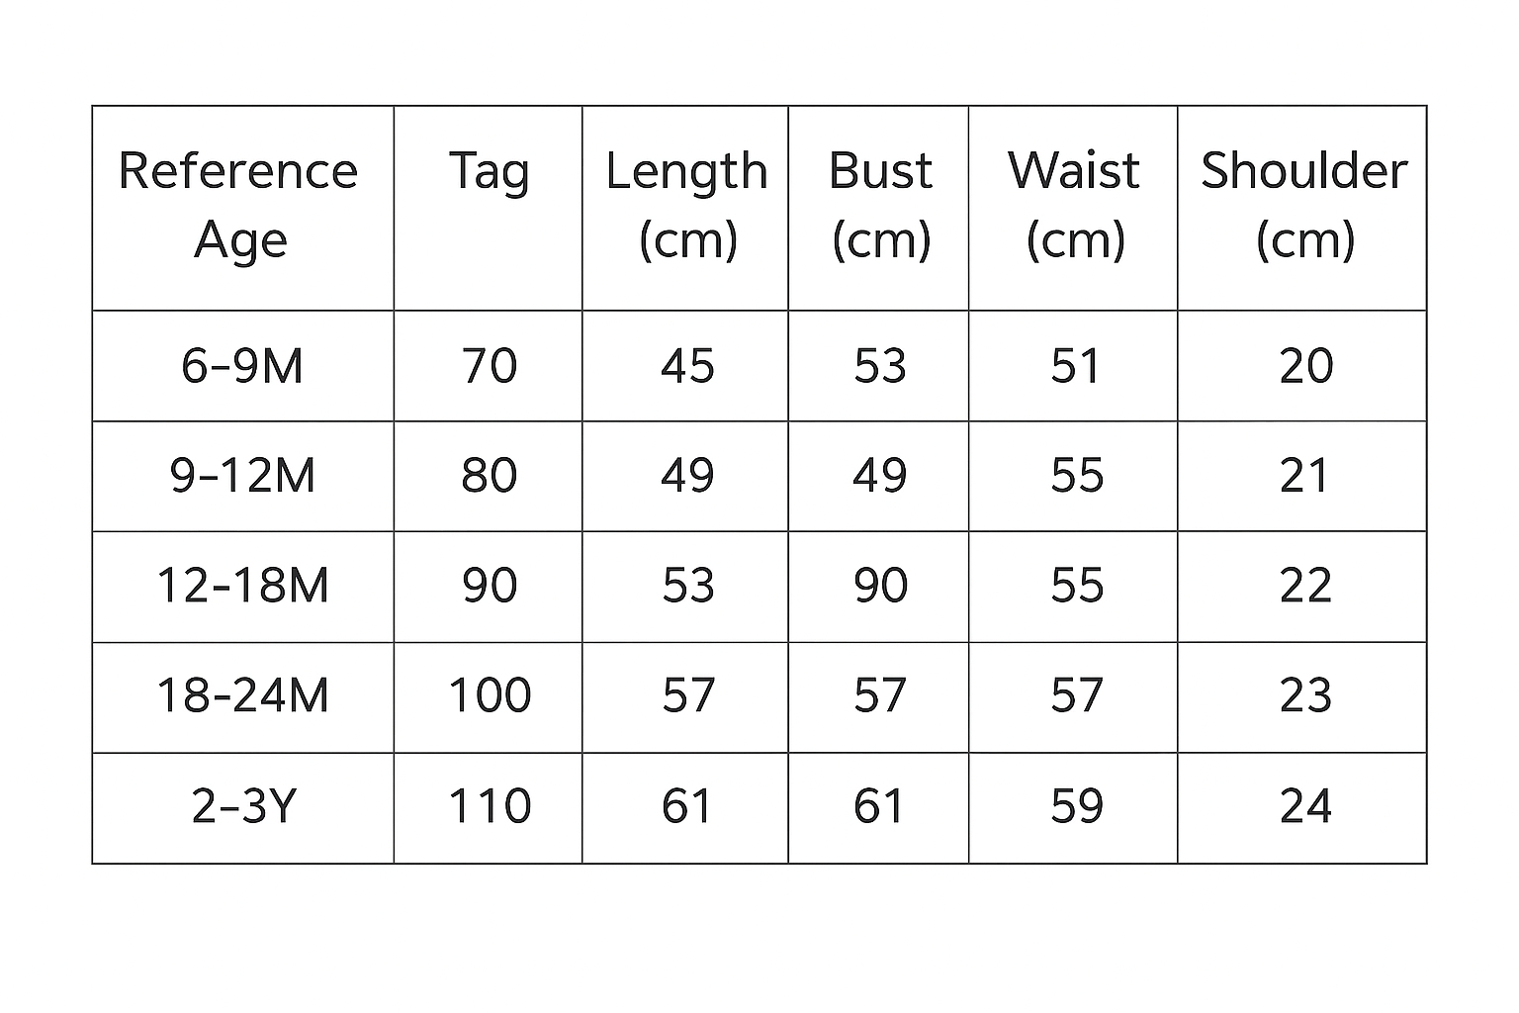Image resolution: width=1519 pixels, height=1013 pixels.
Task: Click the Waist (cm) column header
Action: point(1074,205)
